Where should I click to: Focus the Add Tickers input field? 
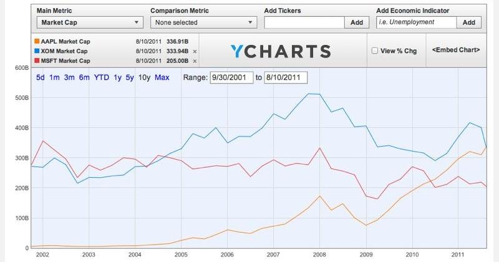[x=304, y=22]
